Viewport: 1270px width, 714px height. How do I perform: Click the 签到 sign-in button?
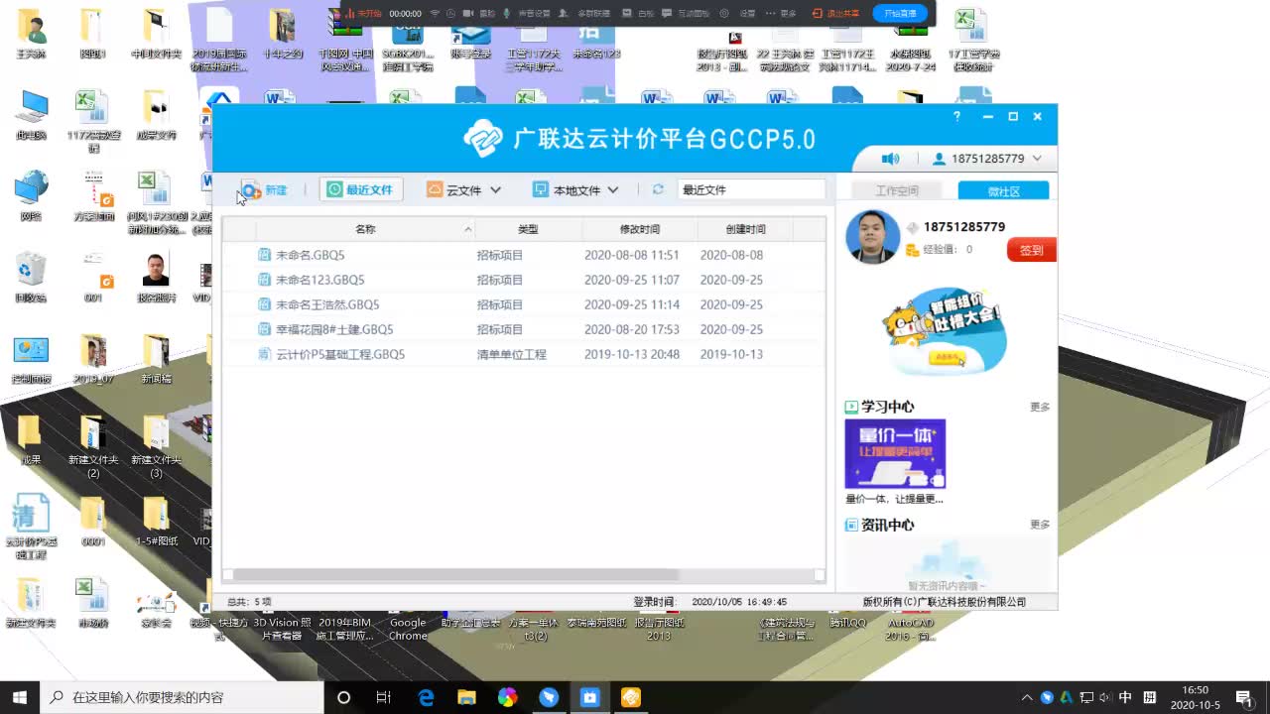pos(1030,251)
